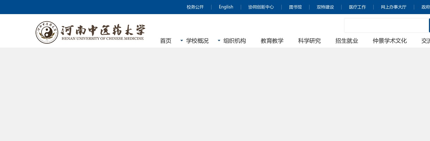The image size is (430, 141).
Task: Focus the site search input box
Action: [x=386, y=25]
